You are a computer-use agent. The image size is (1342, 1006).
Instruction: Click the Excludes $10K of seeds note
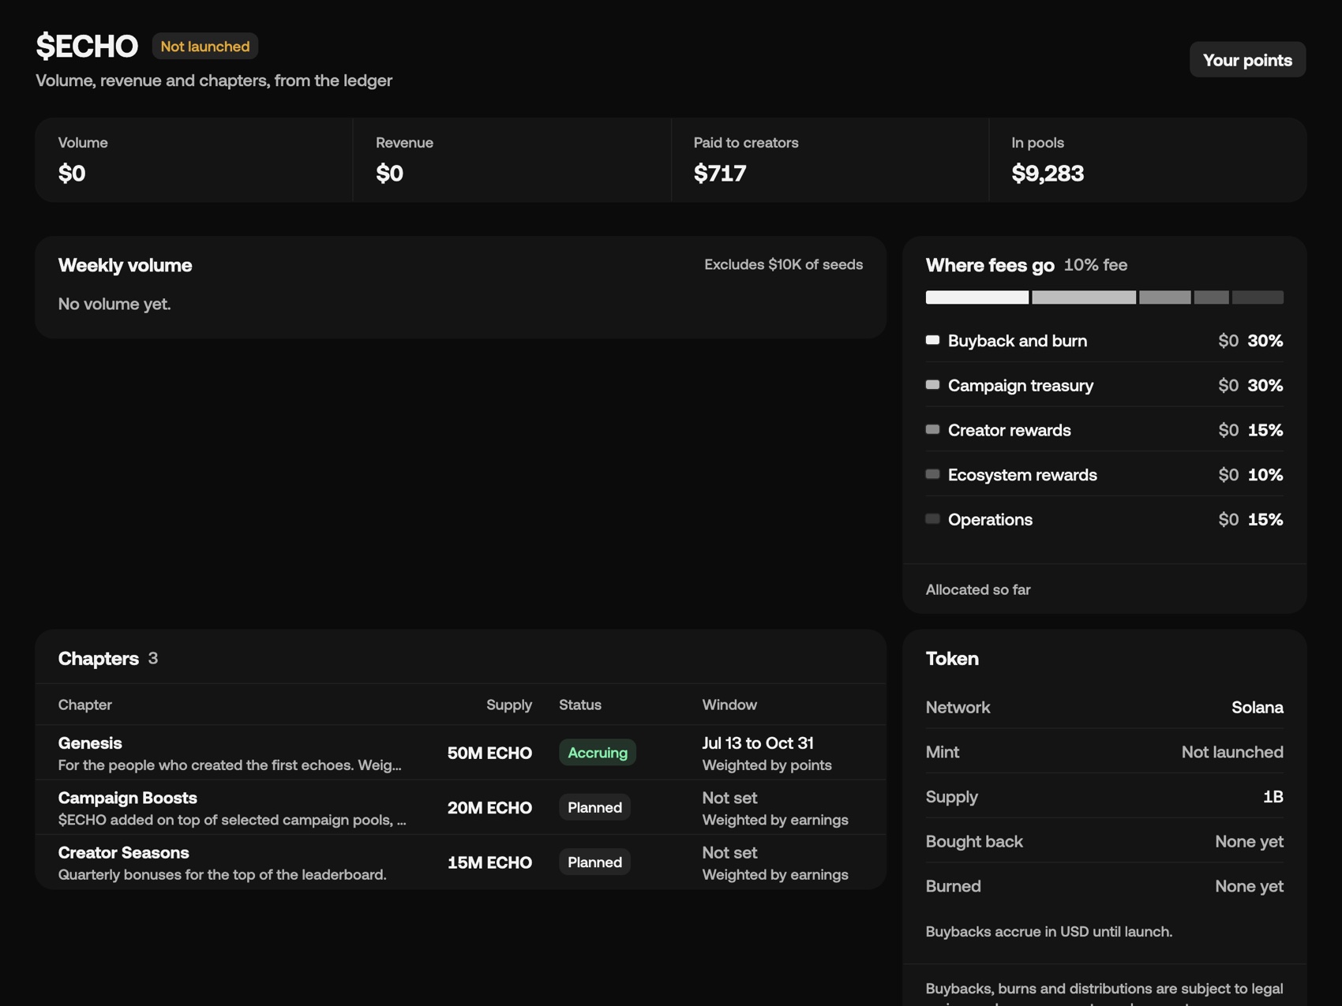[783, 264]
